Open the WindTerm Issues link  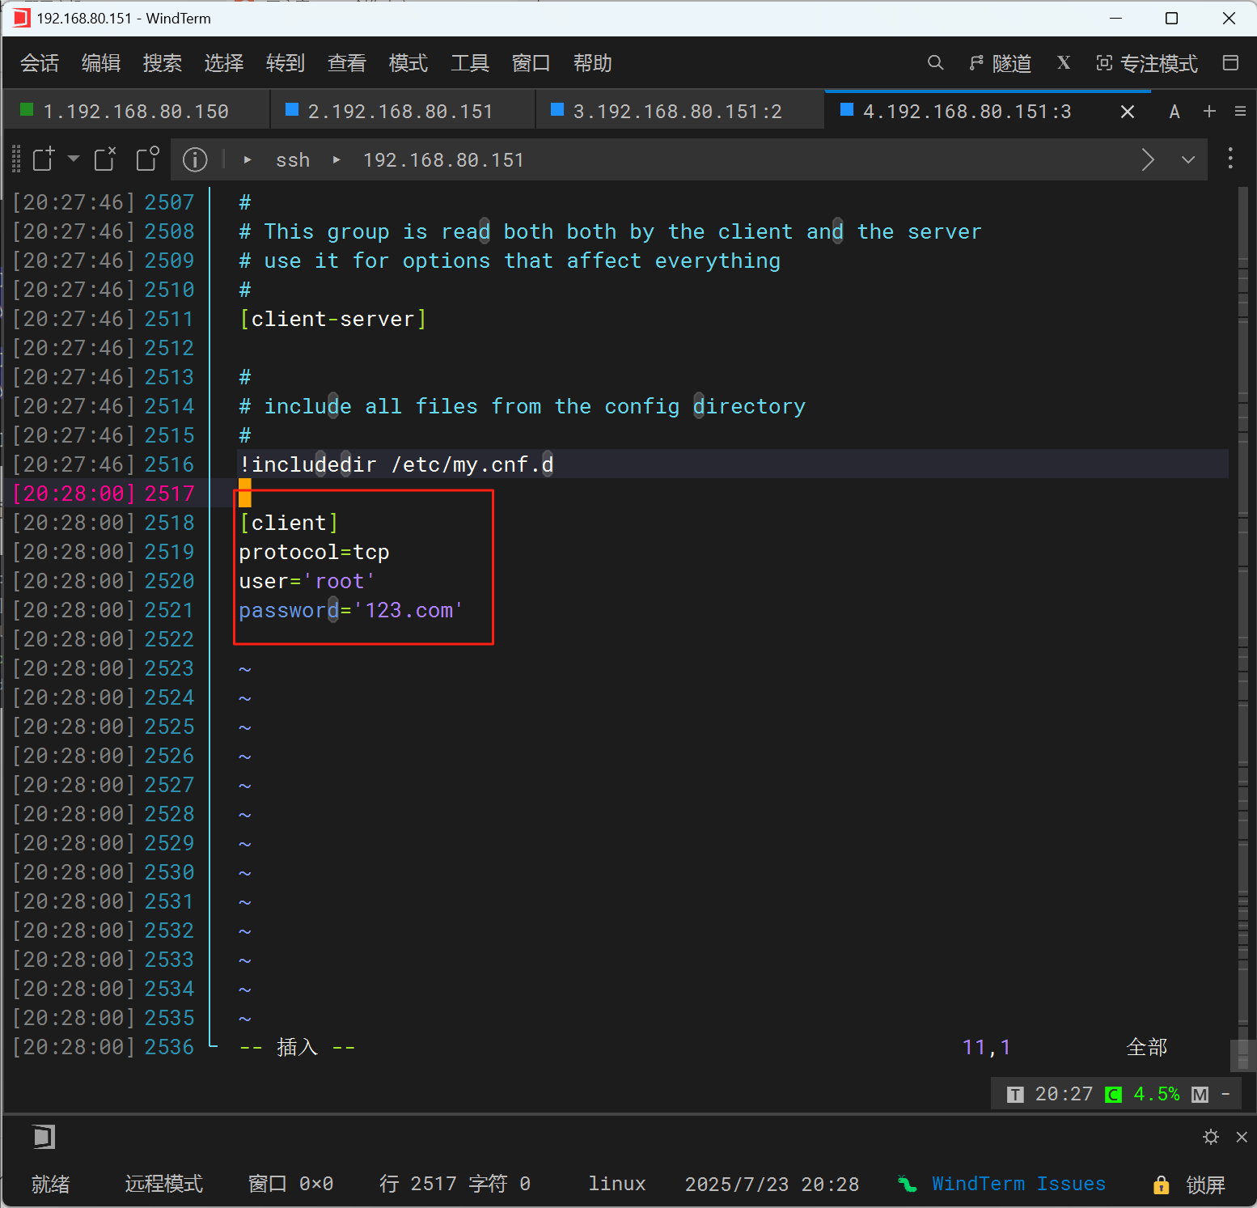point(1018,1184)
